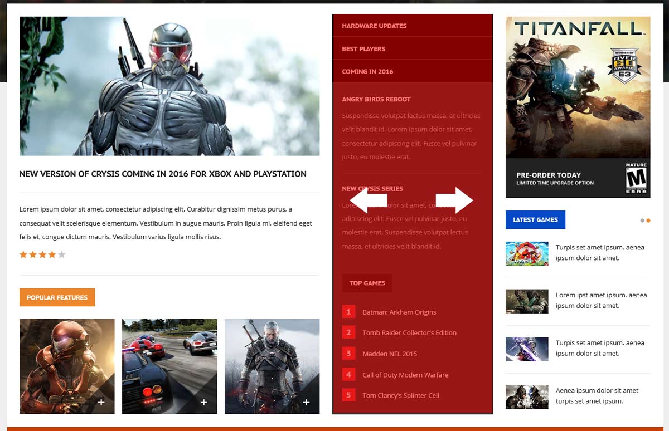Visit the Tom Clancy's Splinter Cell link
669x431 pixels.
tap(401, 396)
